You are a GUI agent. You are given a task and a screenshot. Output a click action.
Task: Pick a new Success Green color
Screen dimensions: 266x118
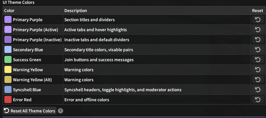click(x=8, y=60)
